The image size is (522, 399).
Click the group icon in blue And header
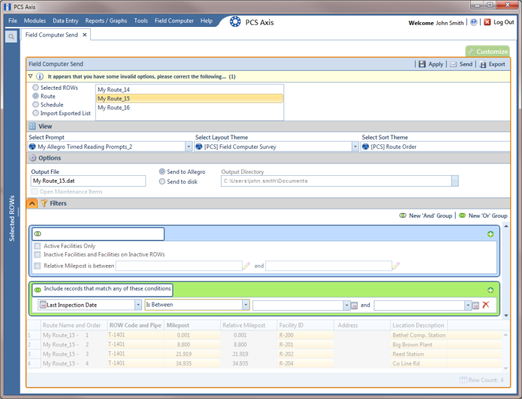pos(38,234)
